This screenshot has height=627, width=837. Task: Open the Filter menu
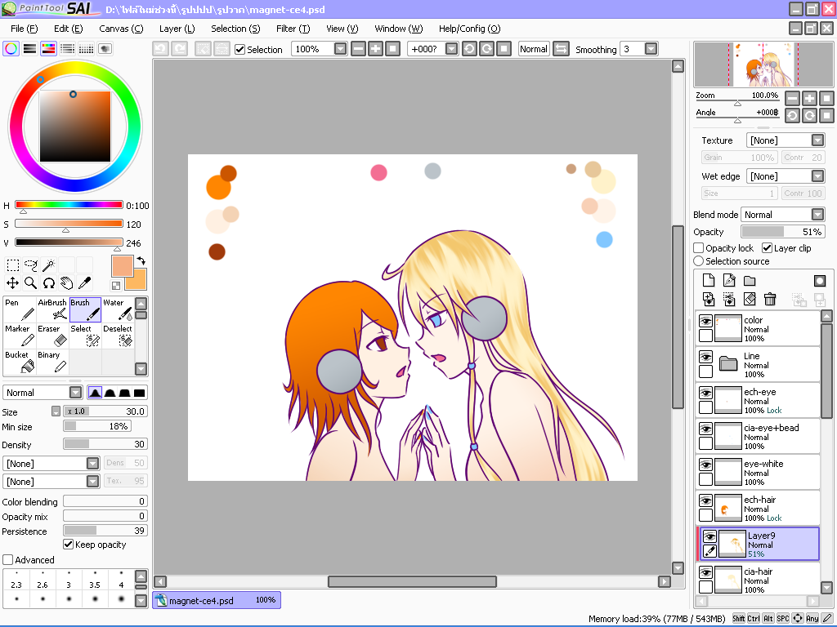293,29
